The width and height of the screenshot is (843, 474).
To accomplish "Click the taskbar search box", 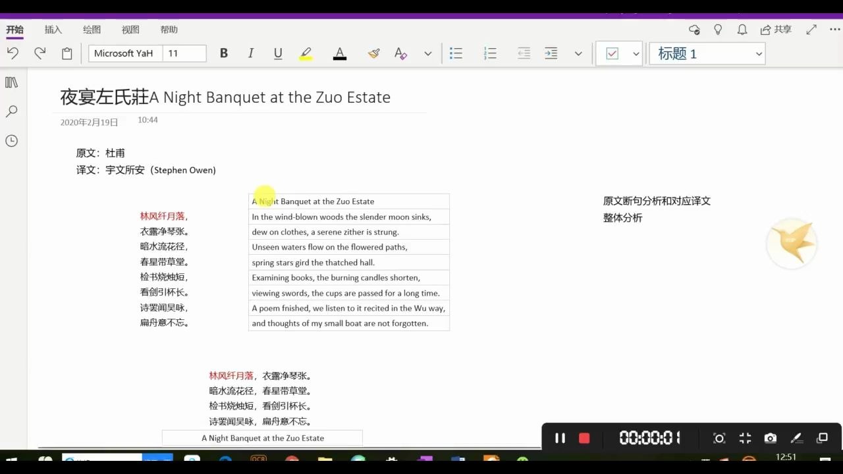I will [x=101, y=458].
